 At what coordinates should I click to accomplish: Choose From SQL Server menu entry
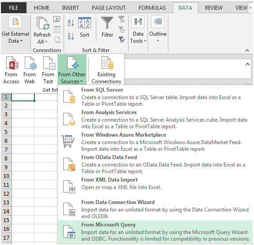pos(155,97)
